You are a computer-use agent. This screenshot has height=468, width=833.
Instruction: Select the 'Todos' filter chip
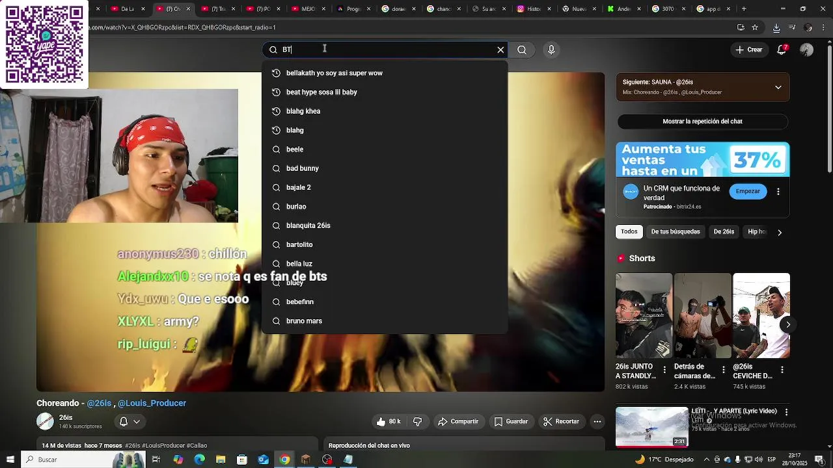629,231
